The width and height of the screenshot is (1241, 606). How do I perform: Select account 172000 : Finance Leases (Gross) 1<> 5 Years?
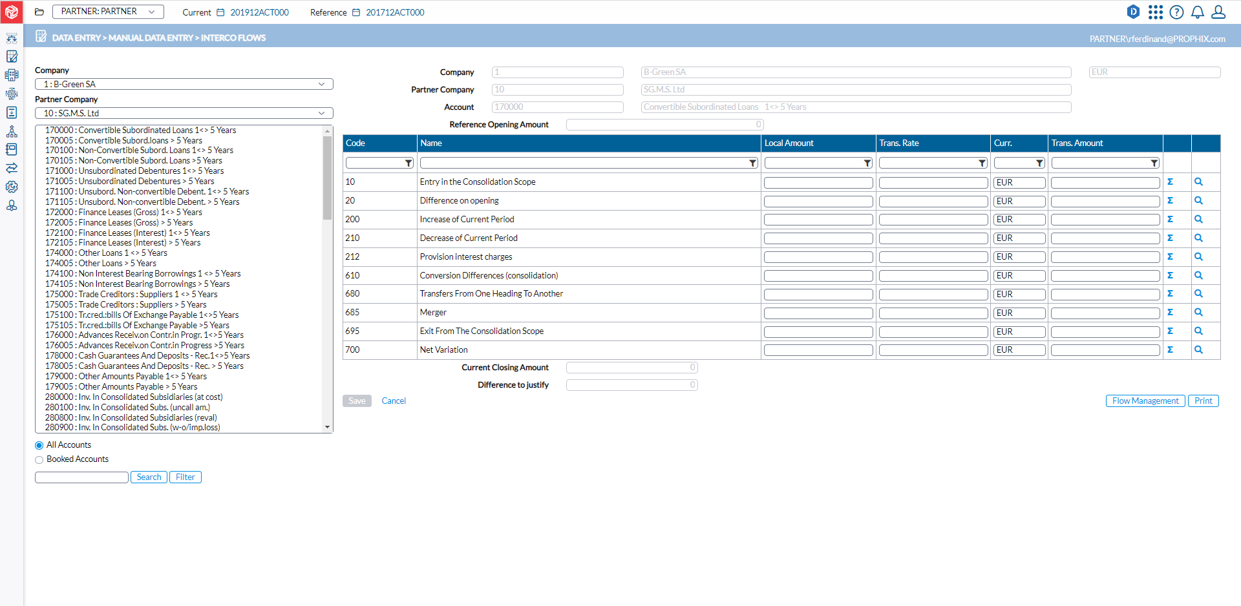[123, 212]
